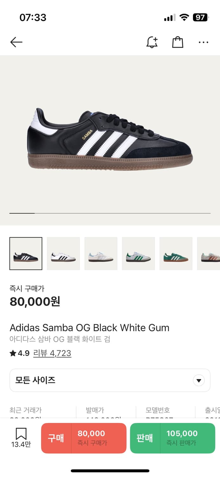The height and width of the screenshot is (477, 220).
Task: Tap the red 구매 buy button
Action: point(84,438)
